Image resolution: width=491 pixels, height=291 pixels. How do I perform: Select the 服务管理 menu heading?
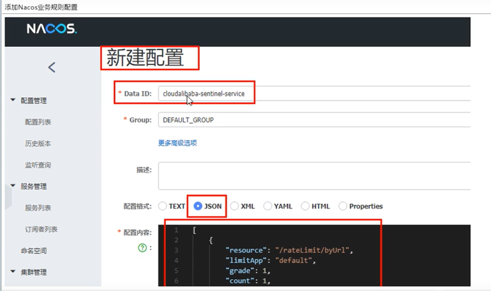33,186
